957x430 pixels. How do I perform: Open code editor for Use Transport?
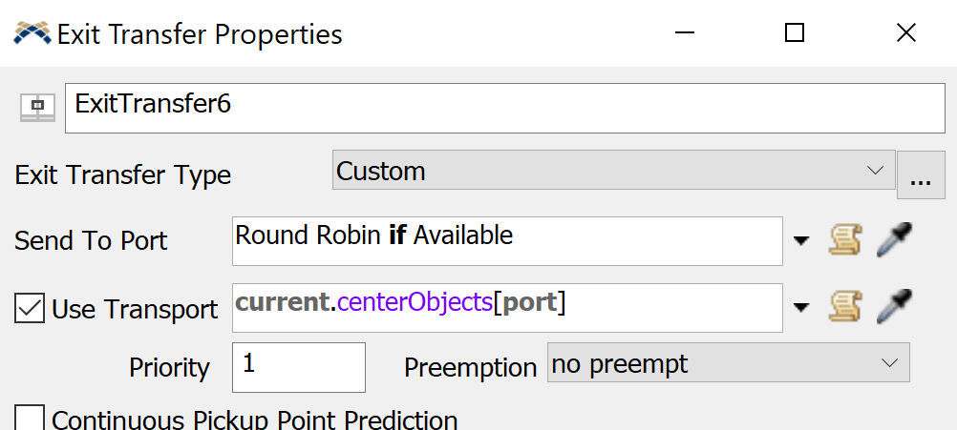(x=841, y=307)
